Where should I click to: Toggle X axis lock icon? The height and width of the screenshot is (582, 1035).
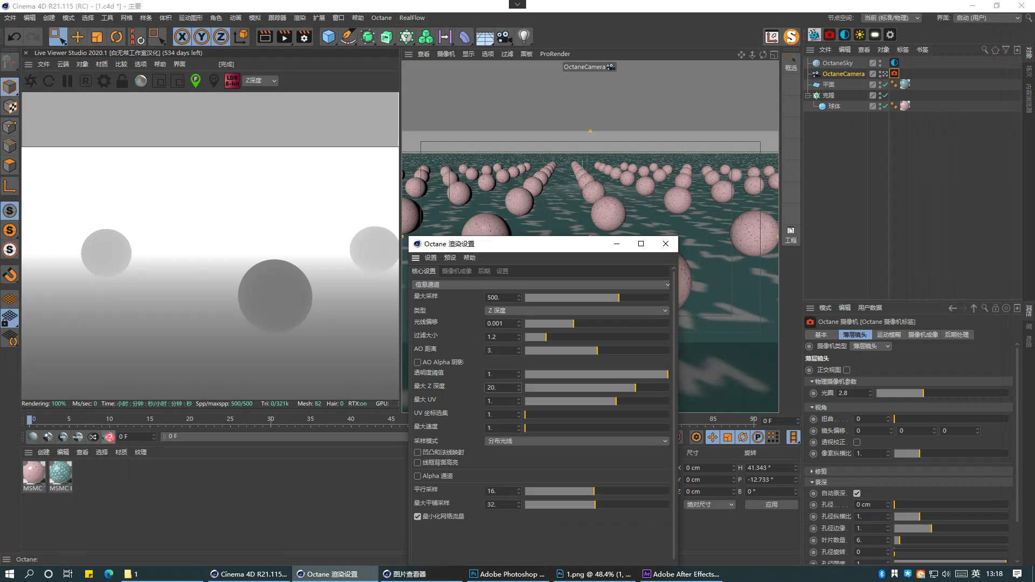[182, 37]
